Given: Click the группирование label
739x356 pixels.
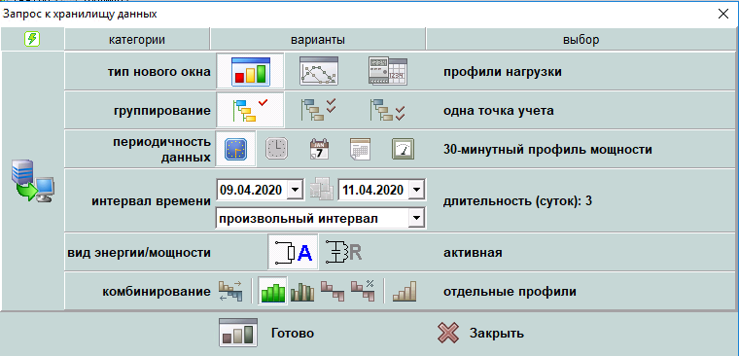Looking at the screenshot, I should pos(162,111).
